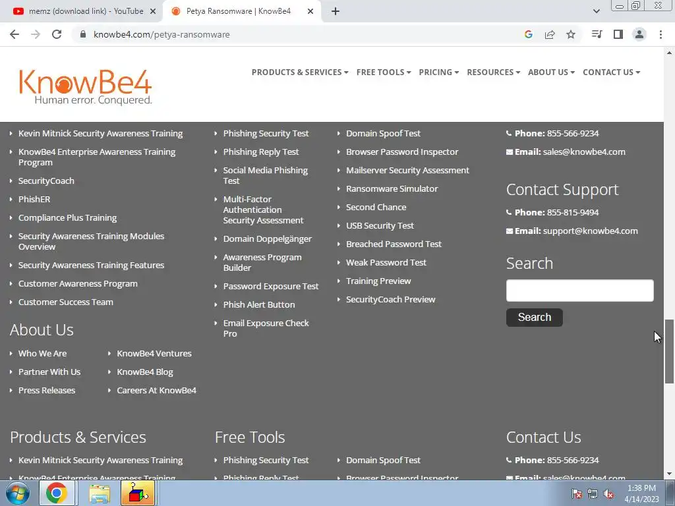Open the KnowBe4 Ventures link

click(154, 354)
